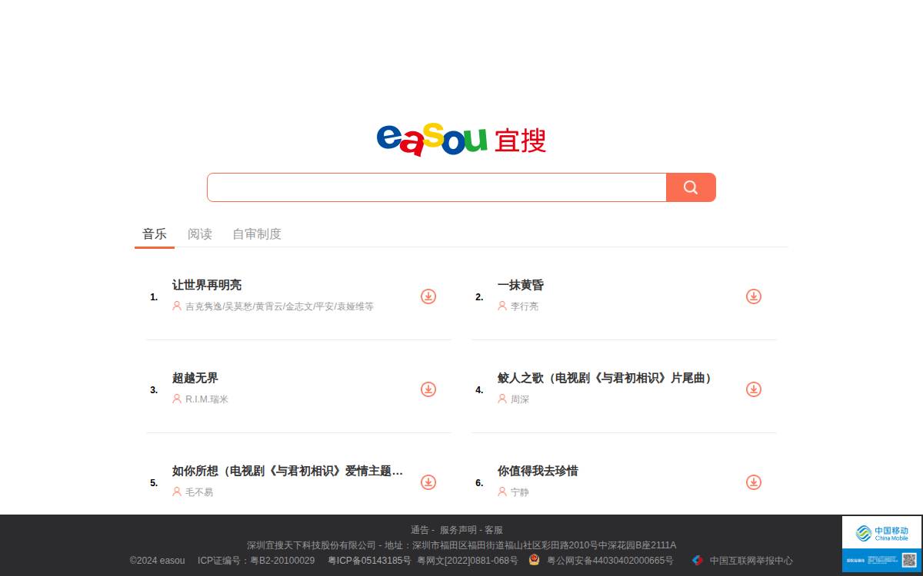Click the police badge icon in footer
Viewport: 923px width, 576px height.
pyautogui.click(x=535, y=560)
